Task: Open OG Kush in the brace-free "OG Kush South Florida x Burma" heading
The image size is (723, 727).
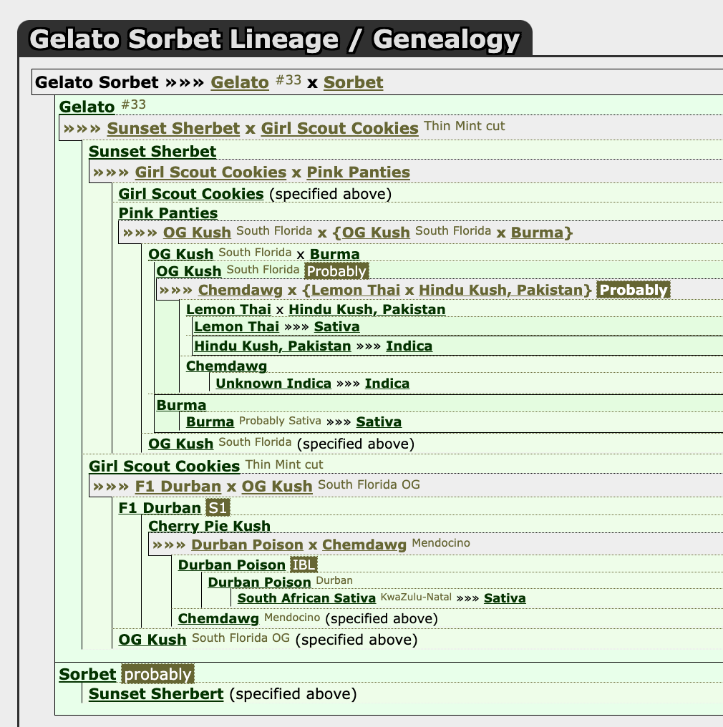Action: 181,254
